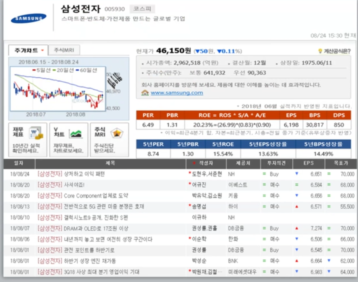Click the Samsung logo image

point(29,18)
